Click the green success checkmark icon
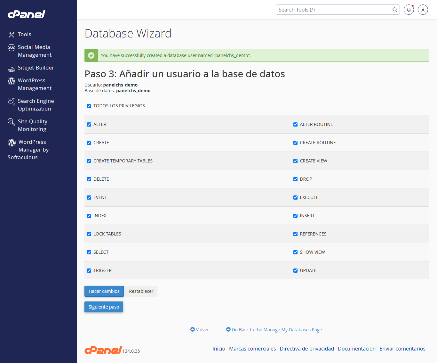437x363 pixels. pyautogui.click(x=91, y=55)
